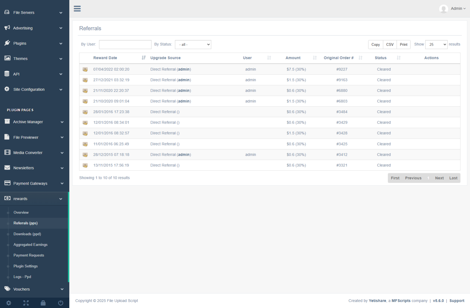The image size is (470, 308).
Task: Click the settings gear icon in sidebar footer
Action: (9, 303)
